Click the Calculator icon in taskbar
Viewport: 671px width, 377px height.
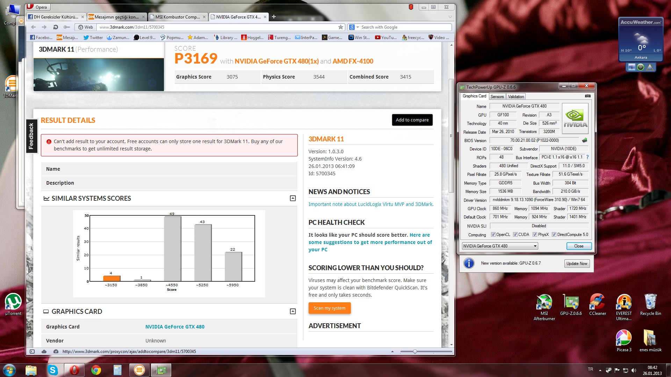click(x=117, y=370)
